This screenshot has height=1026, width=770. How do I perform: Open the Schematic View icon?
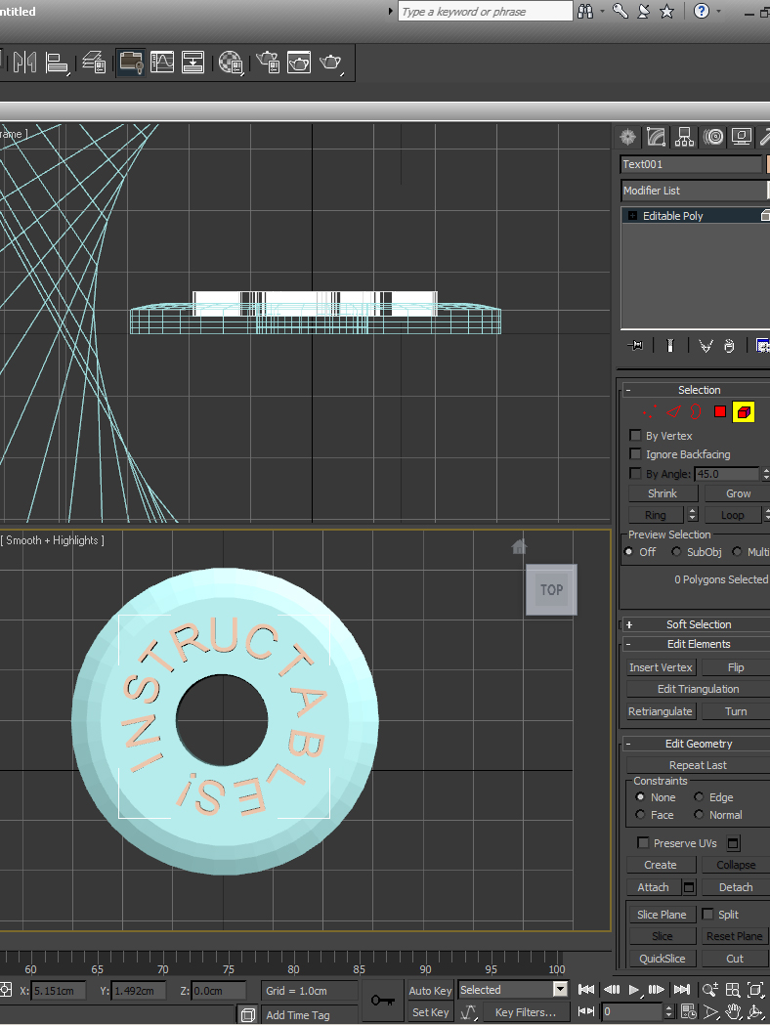point(193,63)
